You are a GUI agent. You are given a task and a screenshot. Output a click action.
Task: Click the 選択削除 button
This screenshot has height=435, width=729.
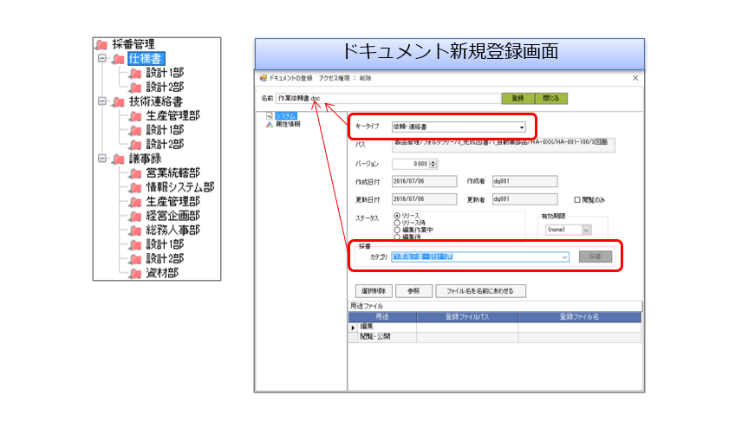(x=374, y=291)
